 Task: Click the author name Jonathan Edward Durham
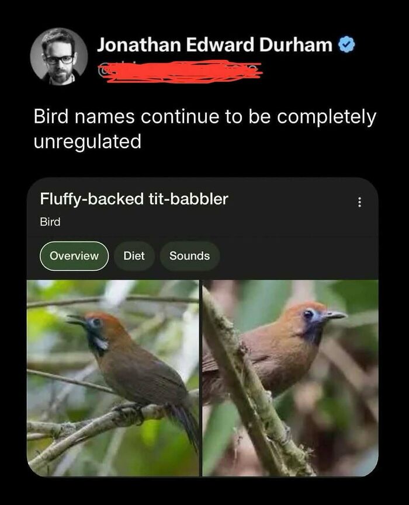[213, 43]
